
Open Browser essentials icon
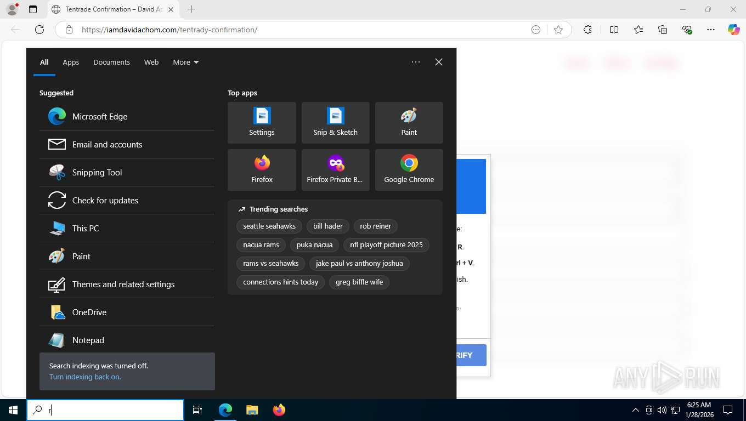(x=687, y=30)
